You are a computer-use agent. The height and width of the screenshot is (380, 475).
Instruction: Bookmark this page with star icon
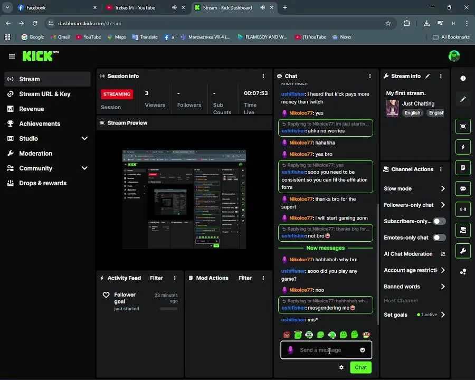point(388,23)
